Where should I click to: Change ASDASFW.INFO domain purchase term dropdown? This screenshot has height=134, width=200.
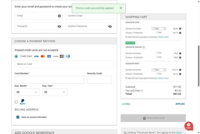coord(159,70)
